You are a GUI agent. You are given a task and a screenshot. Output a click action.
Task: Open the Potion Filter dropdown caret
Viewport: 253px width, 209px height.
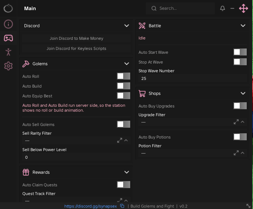[x=243, y=153]
